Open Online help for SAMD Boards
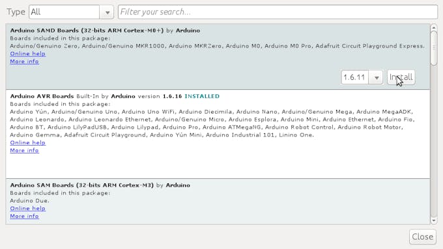The height and width of the screenshot is (249, 443). 27,53
